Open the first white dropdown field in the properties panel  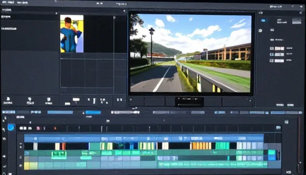pos(279,49)
